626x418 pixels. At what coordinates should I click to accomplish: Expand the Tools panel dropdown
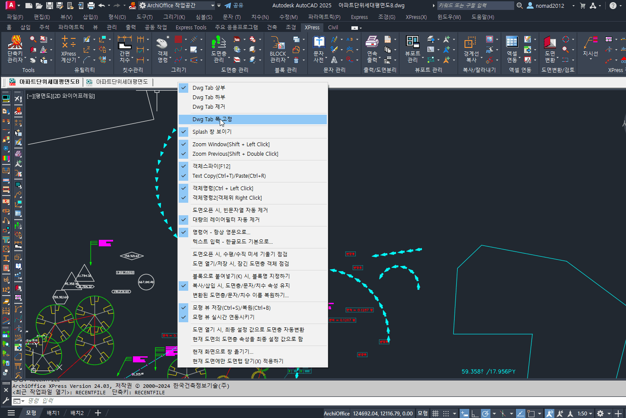[28, 70]
